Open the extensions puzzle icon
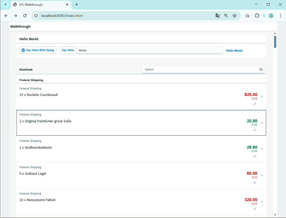Viewport: 286px width, 218px height. click(x=257, y=16)
